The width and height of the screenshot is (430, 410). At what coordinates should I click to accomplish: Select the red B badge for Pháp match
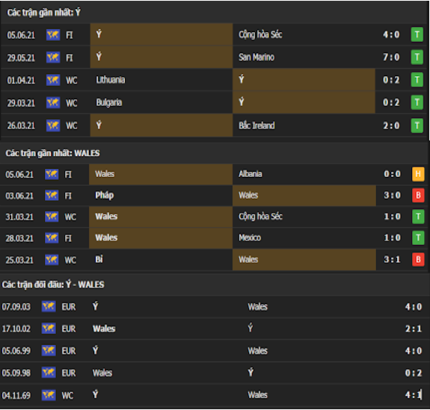[418, 195]
